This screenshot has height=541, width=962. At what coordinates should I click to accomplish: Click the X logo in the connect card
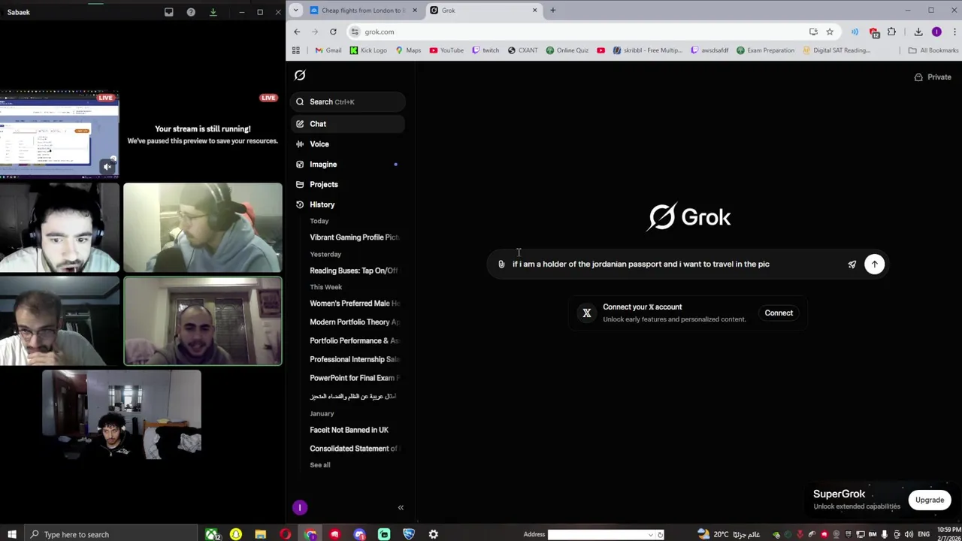(x=587, y=313)
